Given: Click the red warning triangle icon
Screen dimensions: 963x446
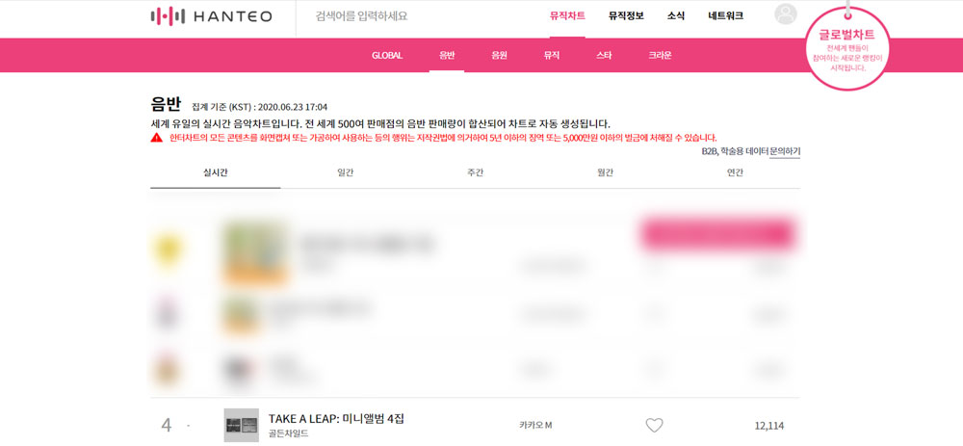Looking at the screenshot, I should (x=157, y=138).
